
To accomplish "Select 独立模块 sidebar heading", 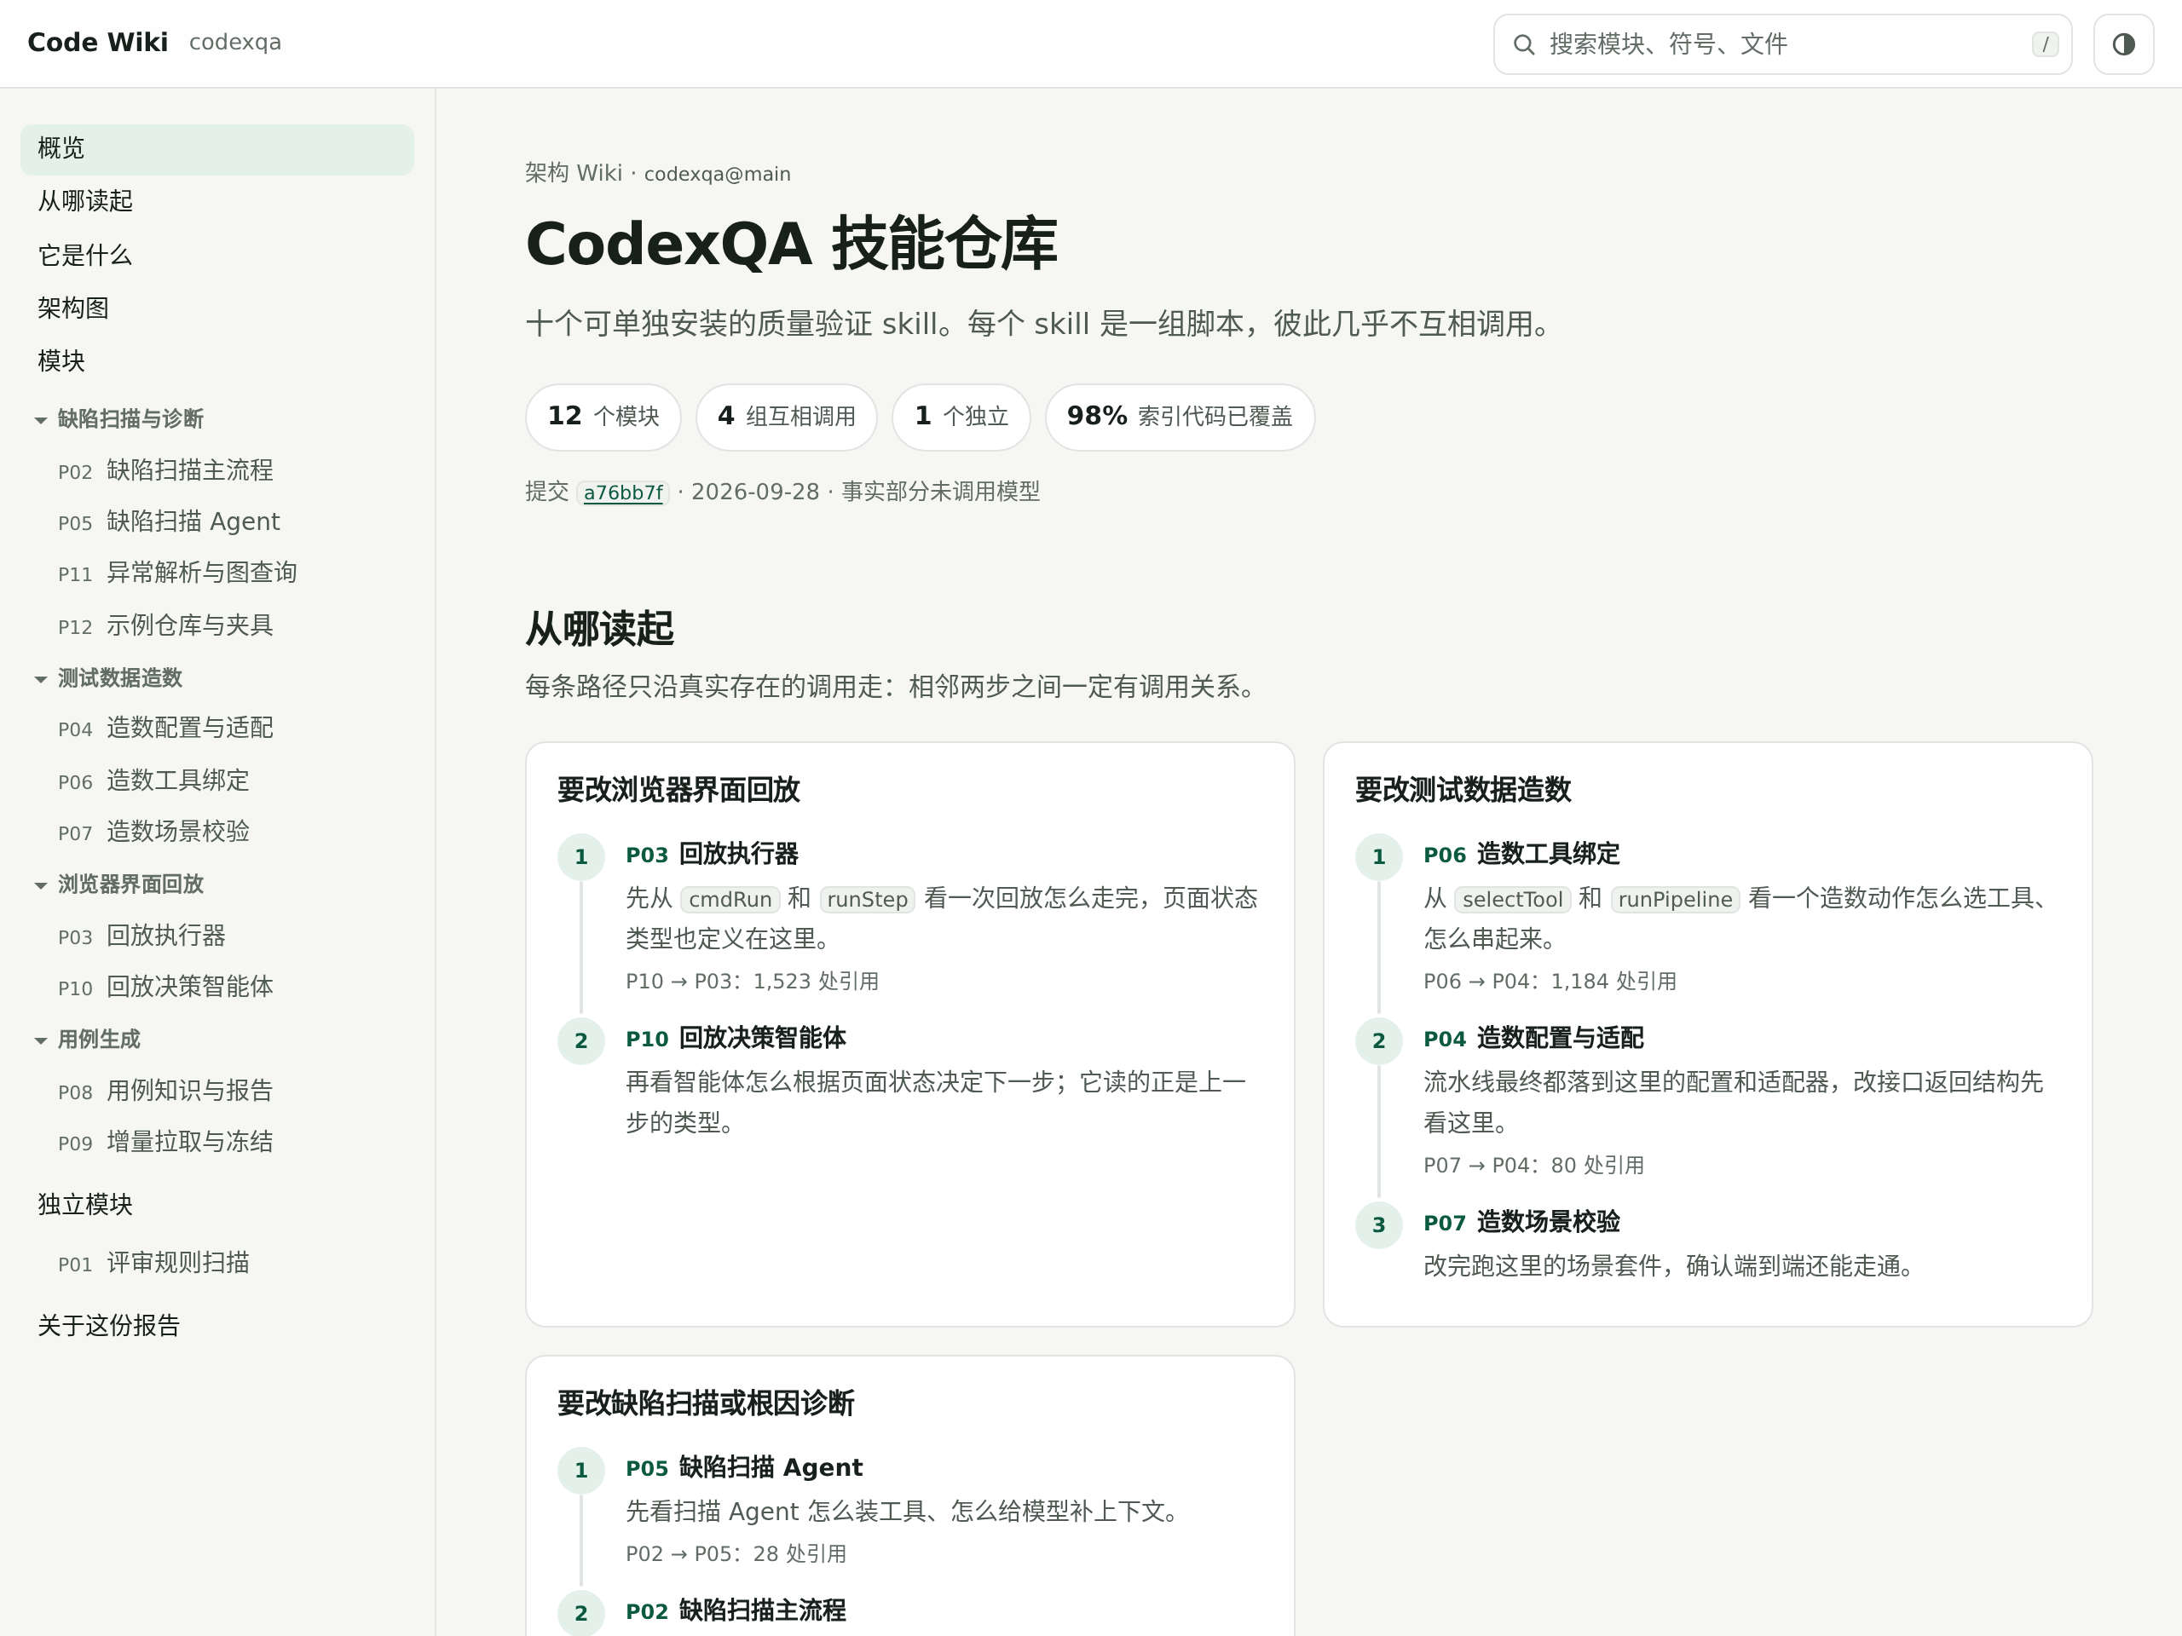I will tap(85, 1205).
